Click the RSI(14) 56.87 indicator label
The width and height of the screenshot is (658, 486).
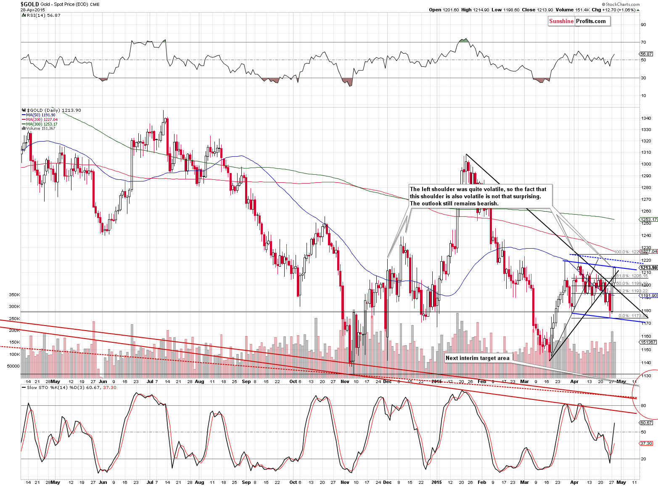[41, 15]
